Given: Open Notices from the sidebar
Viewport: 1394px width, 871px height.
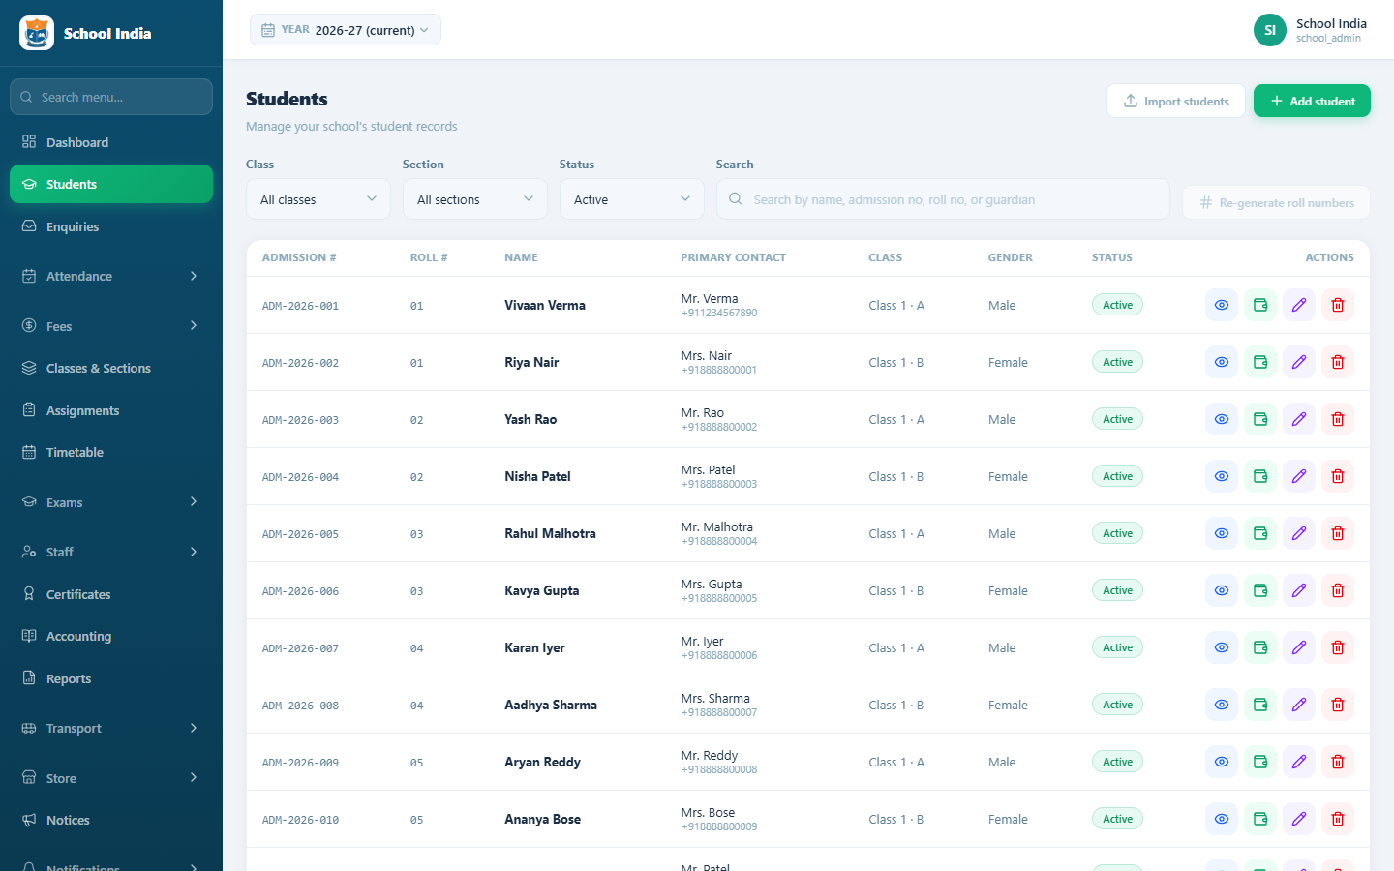Looking at the screenshot, I should click(111, 820).
